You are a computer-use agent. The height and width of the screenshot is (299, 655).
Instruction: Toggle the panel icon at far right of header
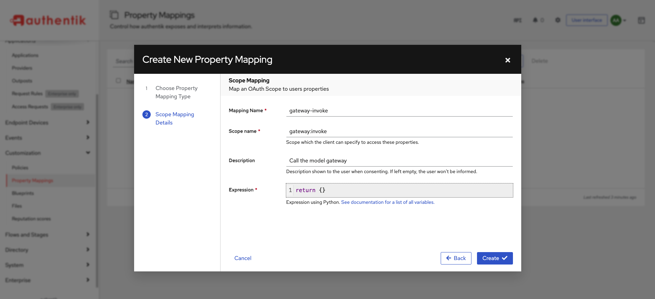[x=641, y=20]
